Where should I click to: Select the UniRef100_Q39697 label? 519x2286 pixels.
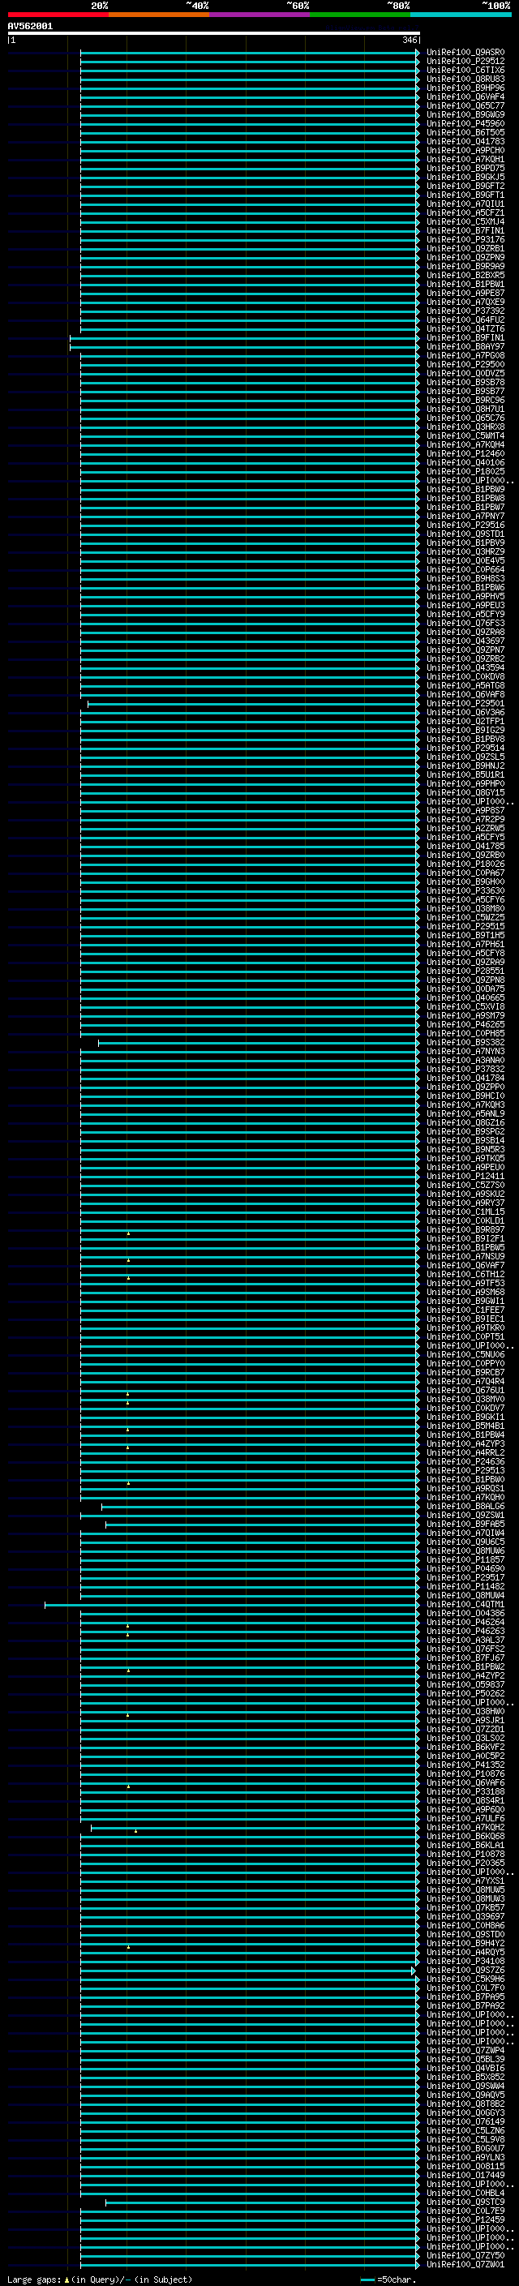(465, 1917)
